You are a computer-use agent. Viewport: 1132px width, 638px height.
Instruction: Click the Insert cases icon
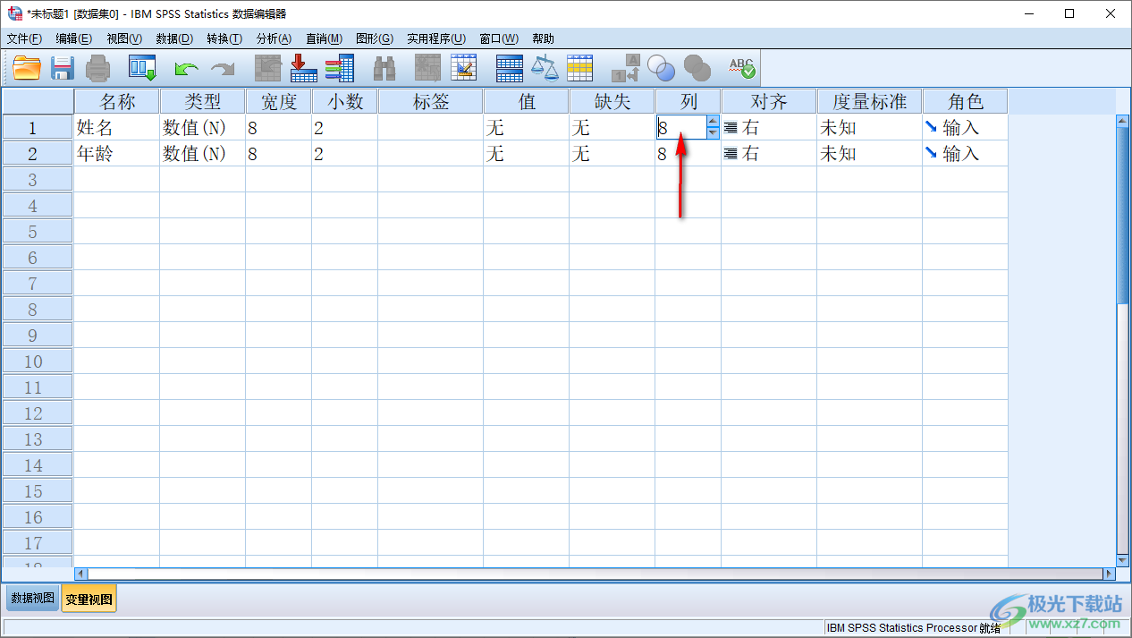pos(428,68)
